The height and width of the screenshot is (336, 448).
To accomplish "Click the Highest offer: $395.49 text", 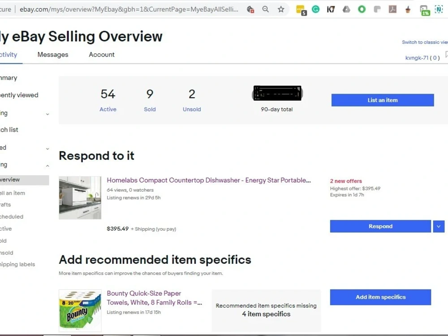I will tap(355, 189).
